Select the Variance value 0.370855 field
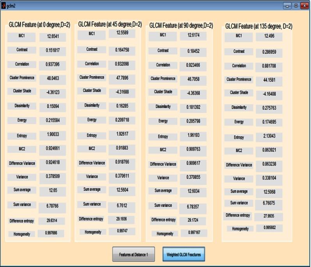Viewport: 311px width, 267px height. pyautogui.click(x=193, y=177)
